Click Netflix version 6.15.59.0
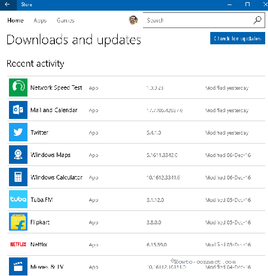This screenshot has height=276, width=268. [x=156, y=245]
